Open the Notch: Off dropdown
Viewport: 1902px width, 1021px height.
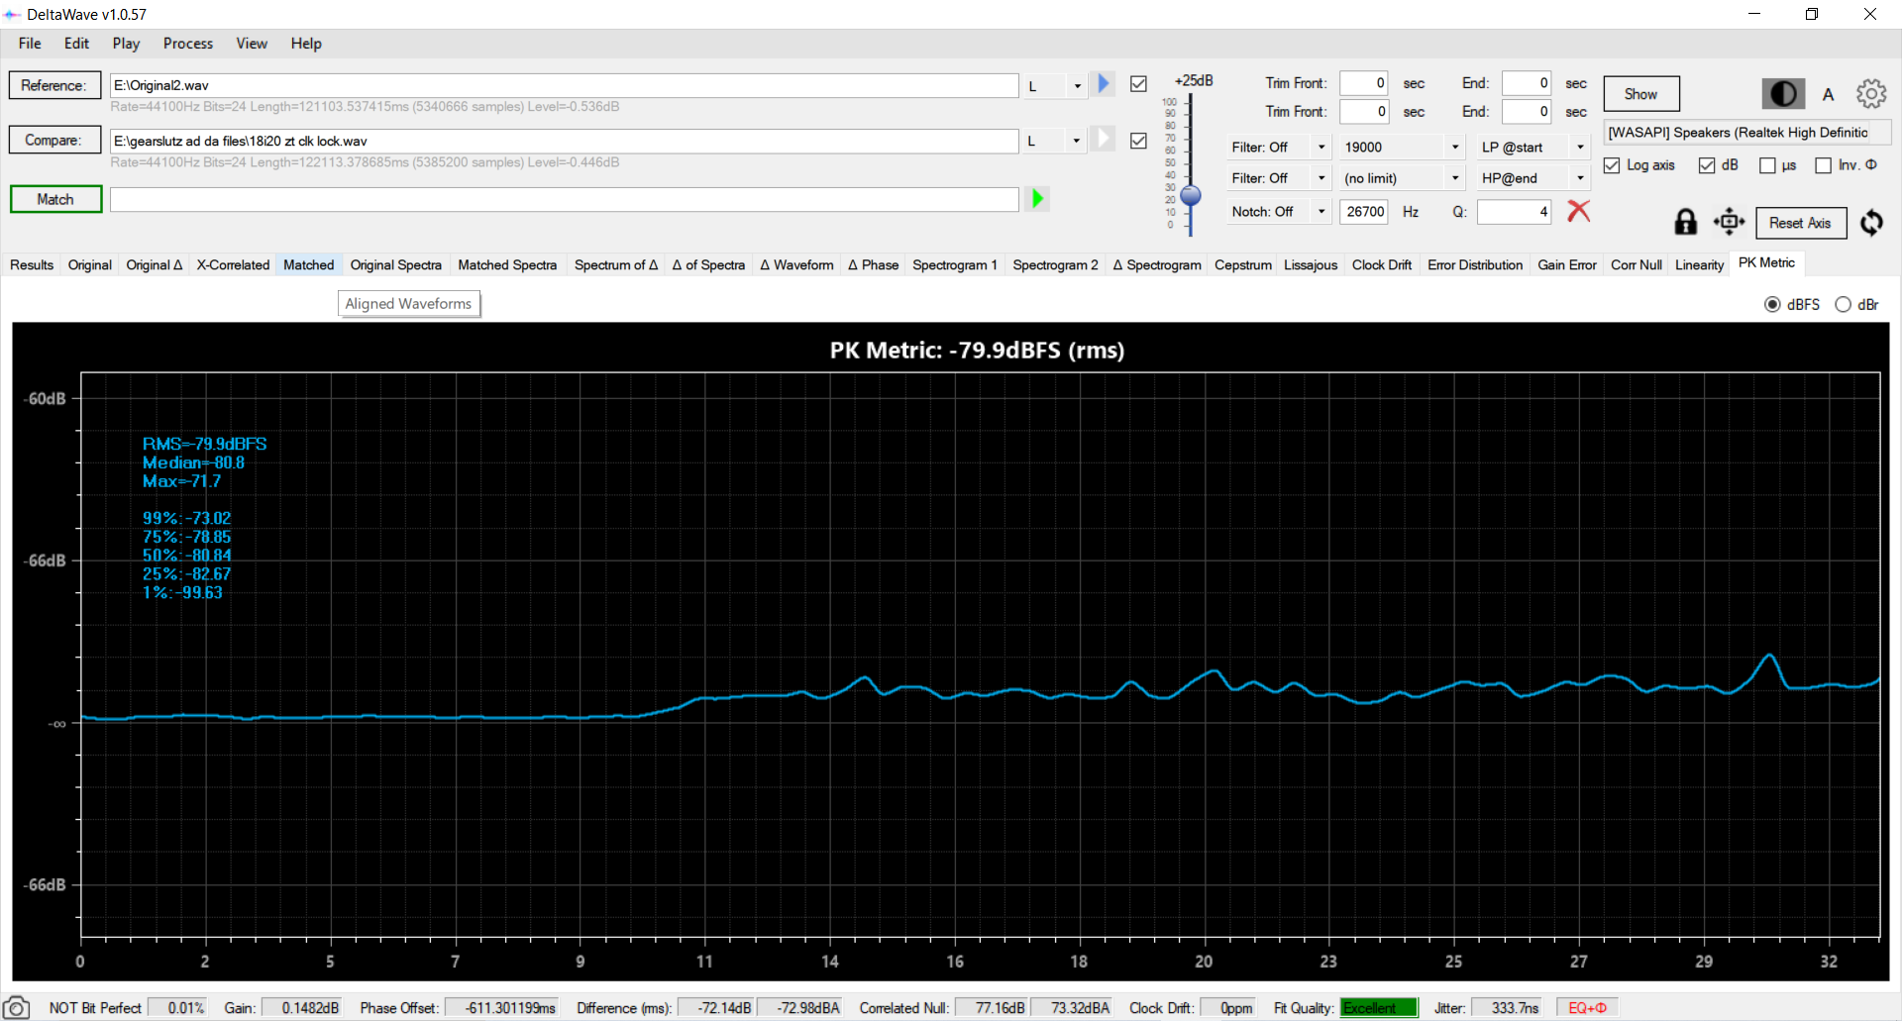(1279, 212)
